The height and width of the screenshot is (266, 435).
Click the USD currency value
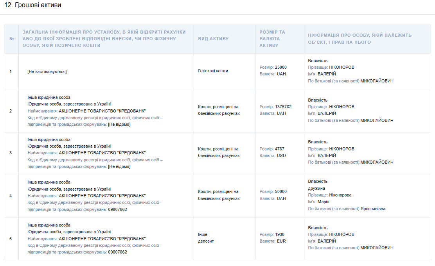(281, 155)
